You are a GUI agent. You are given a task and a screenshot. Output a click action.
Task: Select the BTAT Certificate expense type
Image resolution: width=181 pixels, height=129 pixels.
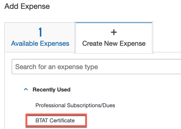(x=55, y=120)
